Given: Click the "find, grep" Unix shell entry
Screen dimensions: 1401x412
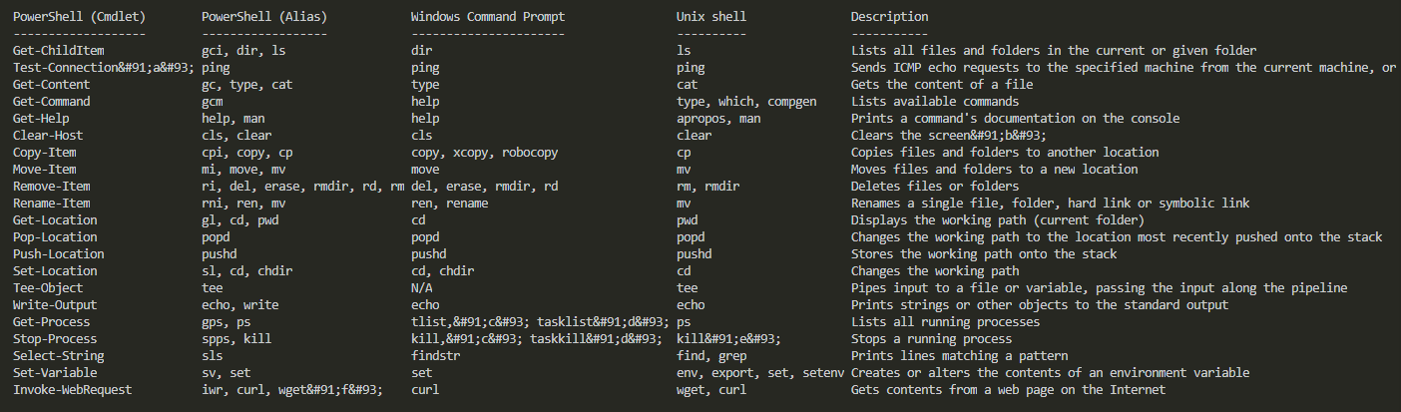Looking at the screenshot, I should click(x=711, y=355).
